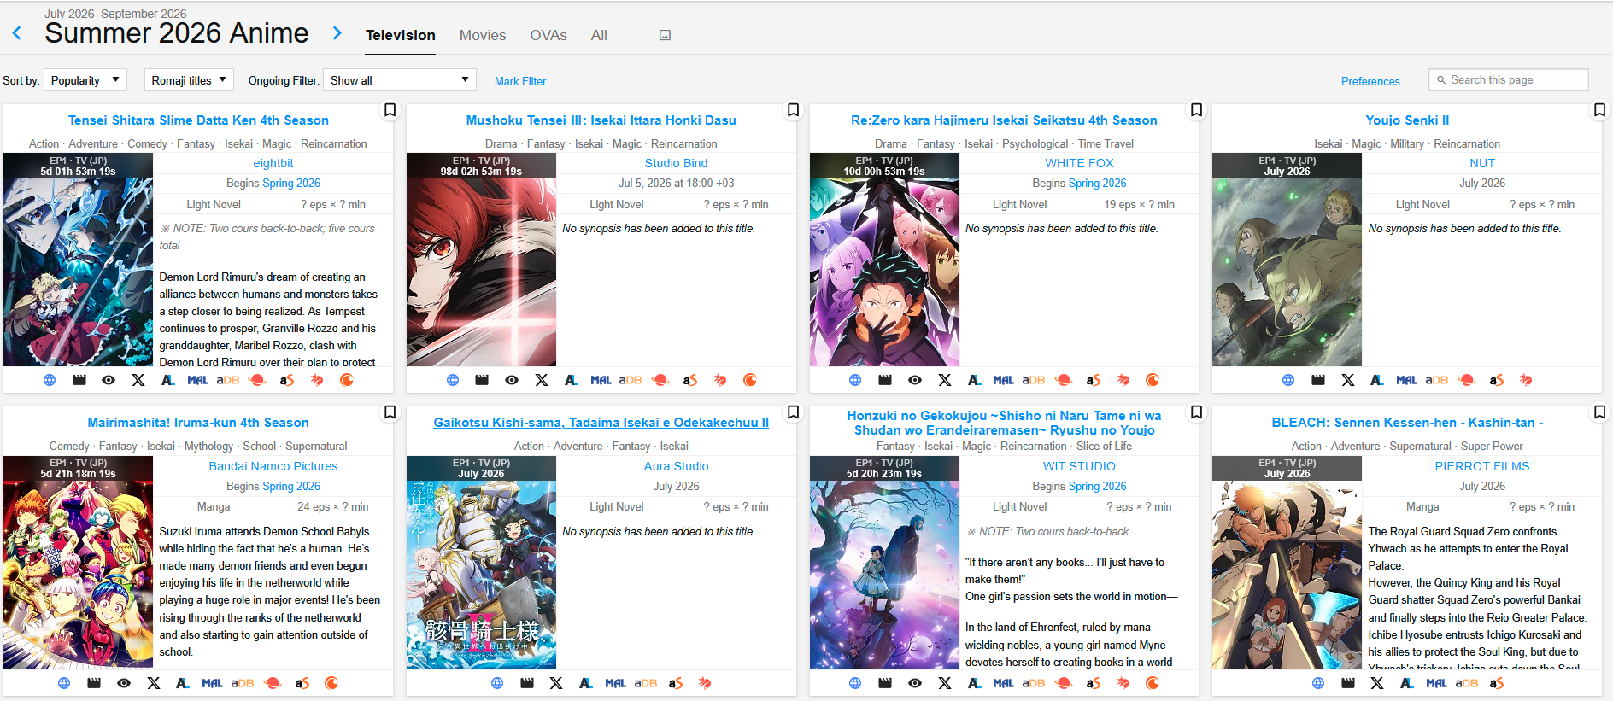This screenshot has width=1613, height=701.
Task: Open Anime-Planet icon for Tensei Shitara Slime
Action: pos(257,380)
